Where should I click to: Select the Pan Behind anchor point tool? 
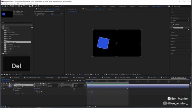[16, 6]
